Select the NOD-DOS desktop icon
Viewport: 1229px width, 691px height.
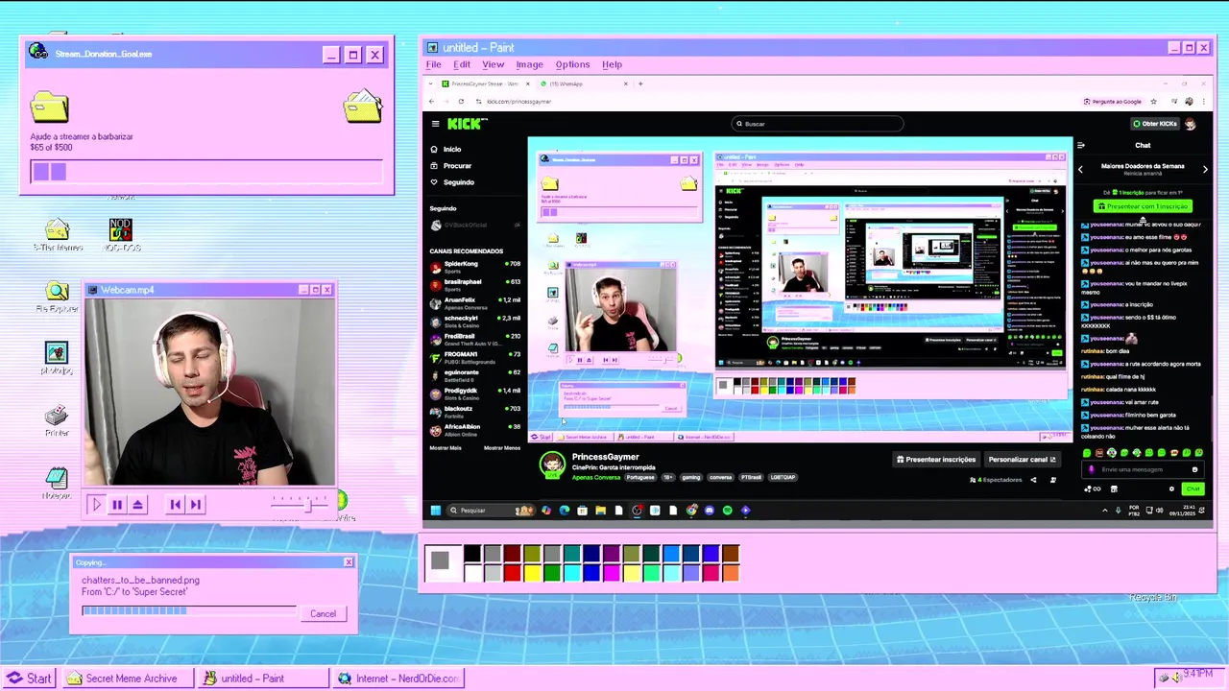pyautogui.click(x=121, y=235)
